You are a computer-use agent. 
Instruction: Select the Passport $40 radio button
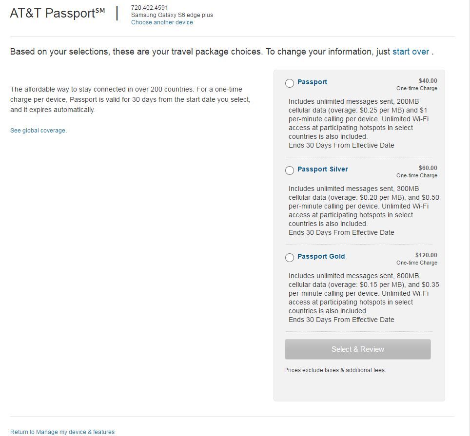click(290, 83)
